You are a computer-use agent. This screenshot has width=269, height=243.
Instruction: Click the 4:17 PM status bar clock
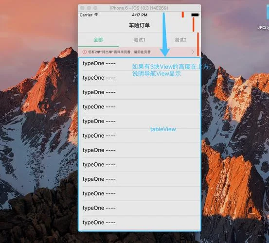140,15
